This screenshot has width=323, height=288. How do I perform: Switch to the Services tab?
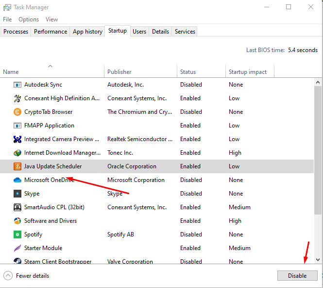click(x=185, y=32)
